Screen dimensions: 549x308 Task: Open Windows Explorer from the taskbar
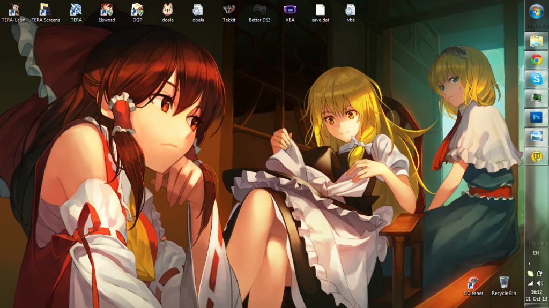pos(536,41)
